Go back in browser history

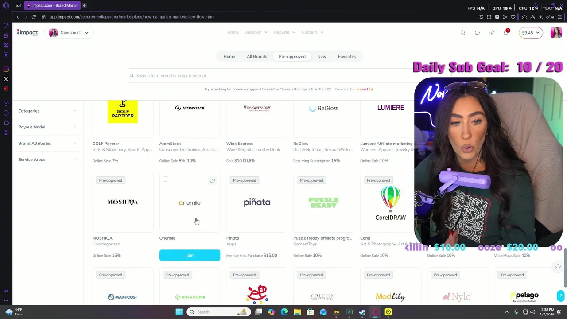click(x=18, y=17)
